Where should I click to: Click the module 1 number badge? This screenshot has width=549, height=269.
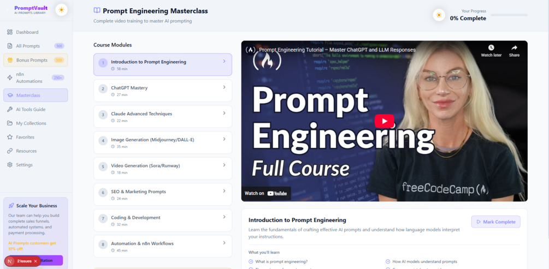[x=103, y=63]
